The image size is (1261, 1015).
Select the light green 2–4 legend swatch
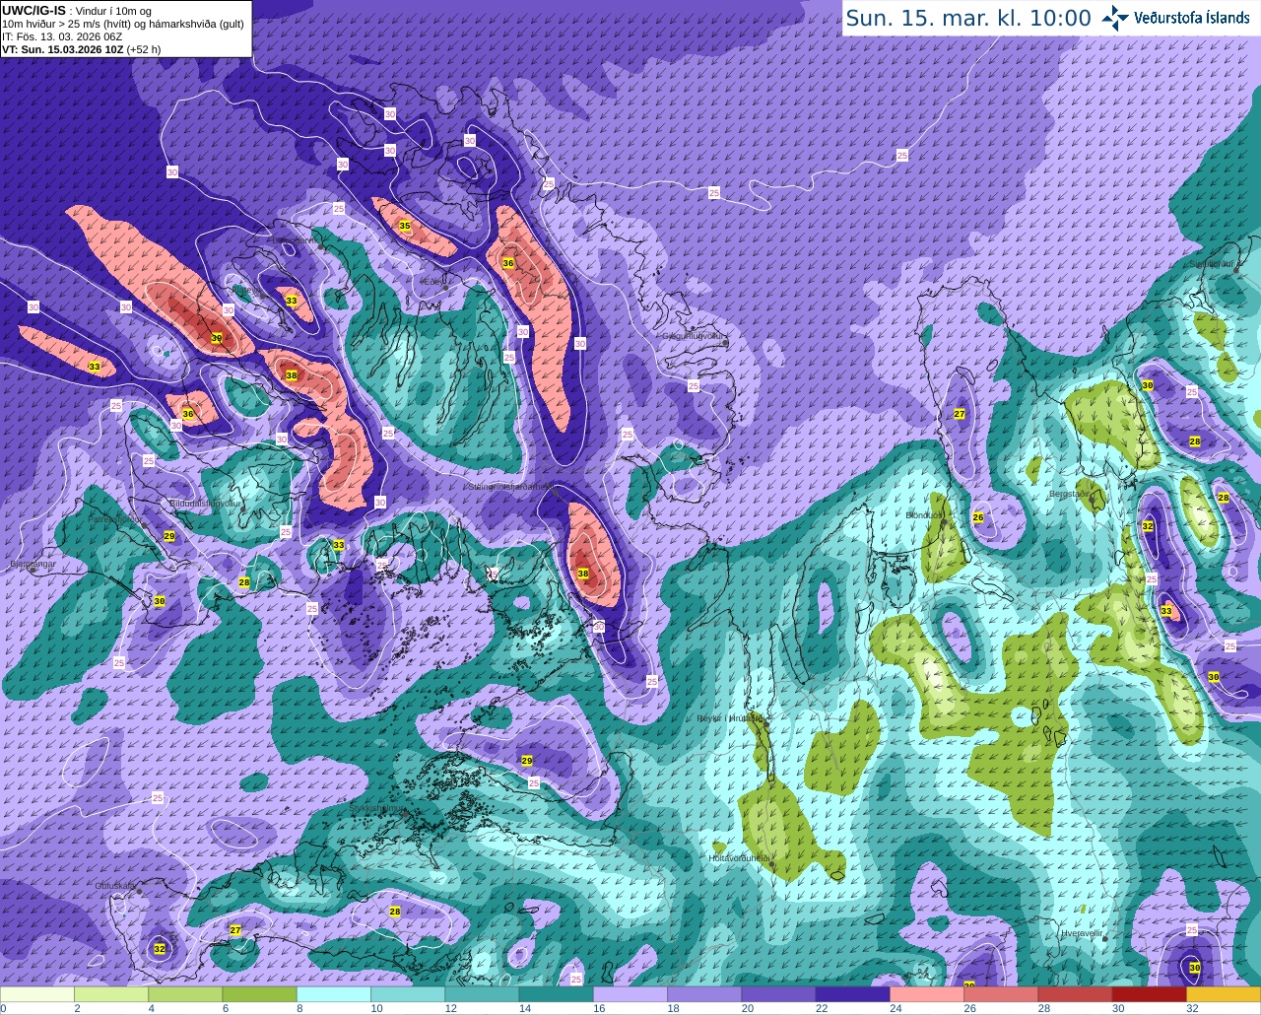click(111, 993)
